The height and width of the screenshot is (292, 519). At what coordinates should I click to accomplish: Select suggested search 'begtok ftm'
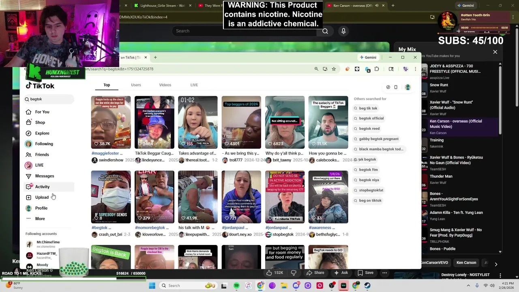(x=366, y=170)
